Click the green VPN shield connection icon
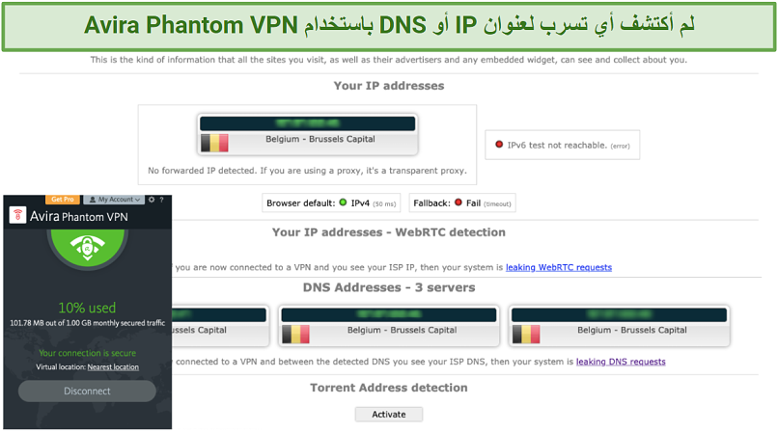Image resolution: width=778 pixels, height=432 pixels. coord(87,247)
